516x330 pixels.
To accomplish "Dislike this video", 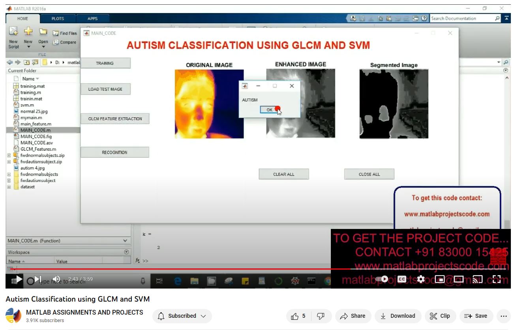I will (x=321, y=316).
